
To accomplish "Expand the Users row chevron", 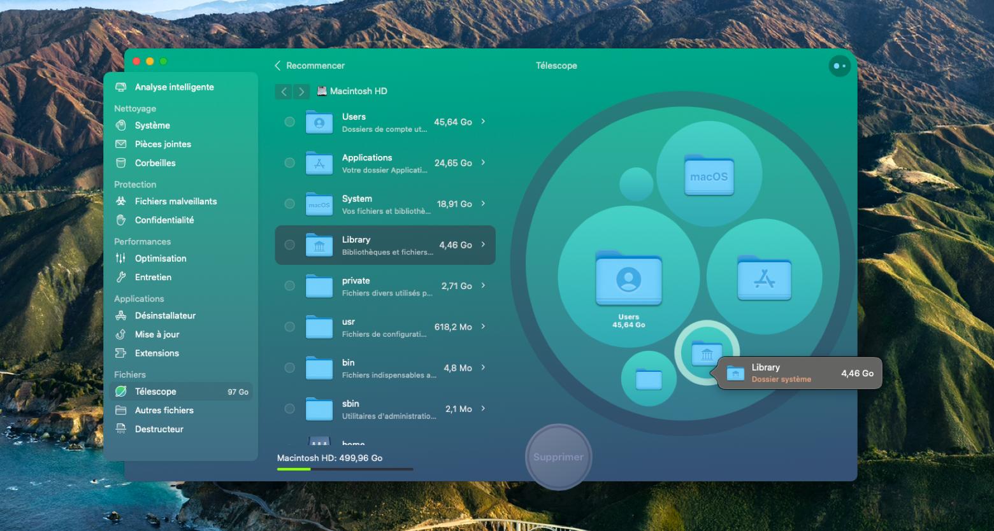I will point(483,121).
